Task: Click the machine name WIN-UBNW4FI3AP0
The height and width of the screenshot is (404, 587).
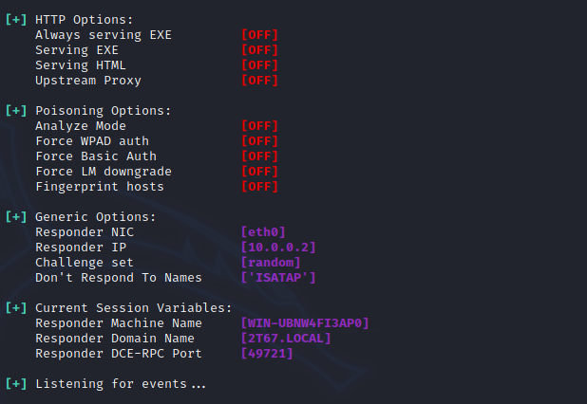Action: 305,322
